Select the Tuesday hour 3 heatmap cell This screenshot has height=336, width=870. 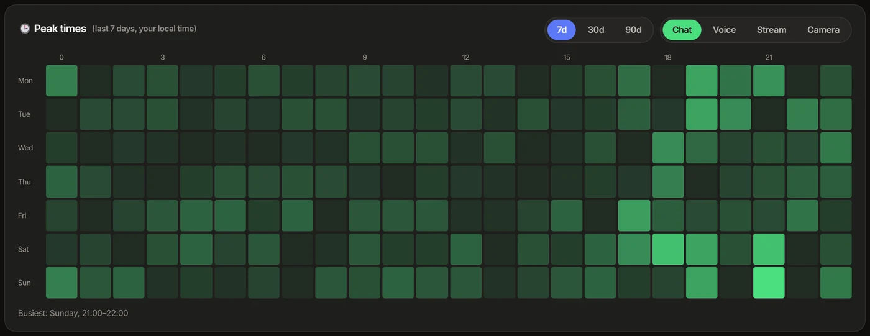tap(163, 114)
